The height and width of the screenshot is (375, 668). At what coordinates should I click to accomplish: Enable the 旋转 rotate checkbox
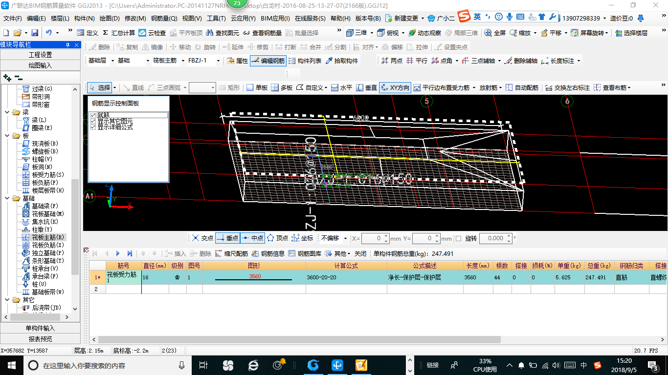pyautogui.click(x=458, y=238)
